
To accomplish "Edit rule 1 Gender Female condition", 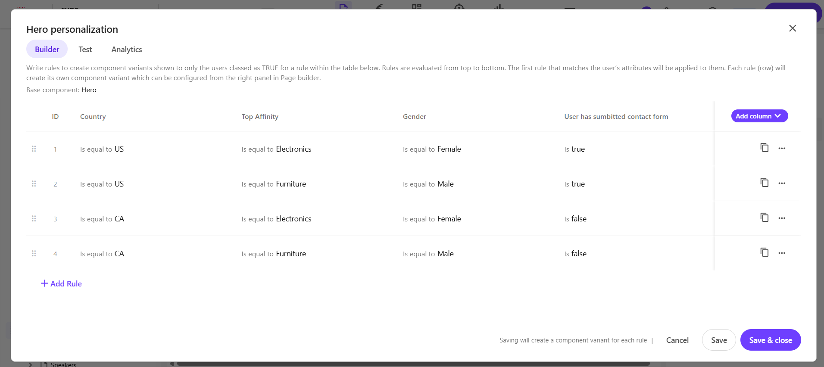I will tap(432, 149).
